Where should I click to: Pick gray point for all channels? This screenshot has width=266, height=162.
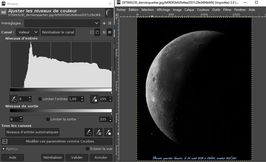(x=98, y=132)
